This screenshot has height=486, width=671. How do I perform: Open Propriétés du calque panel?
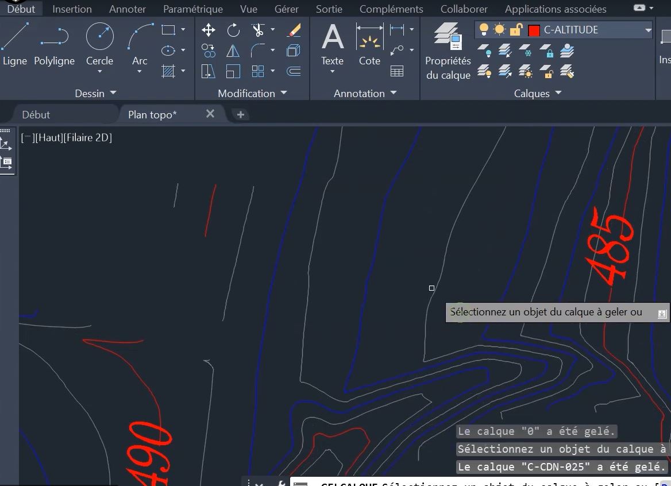pos(448,51)
